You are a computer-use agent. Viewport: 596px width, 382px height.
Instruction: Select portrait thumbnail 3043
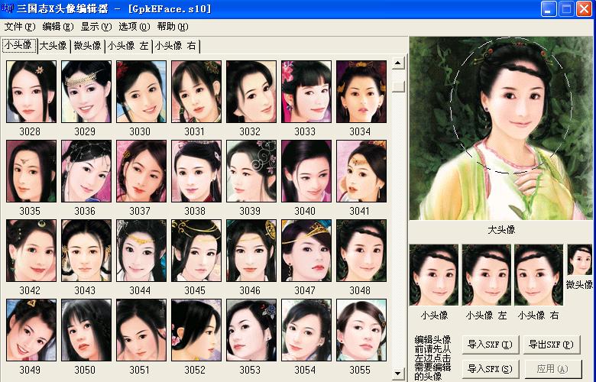click(86, 251)
